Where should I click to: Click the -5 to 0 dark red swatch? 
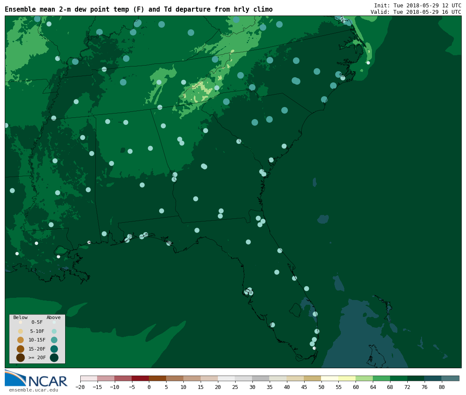(x=140, y=378)
